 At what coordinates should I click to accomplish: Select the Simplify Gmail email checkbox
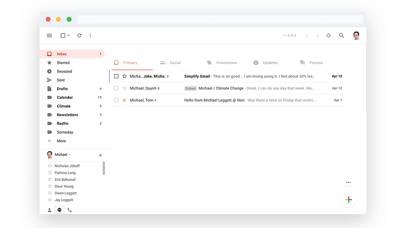(x=116, y=76)
